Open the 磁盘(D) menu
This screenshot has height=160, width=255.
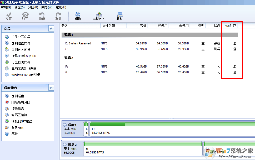coord(19,7)
